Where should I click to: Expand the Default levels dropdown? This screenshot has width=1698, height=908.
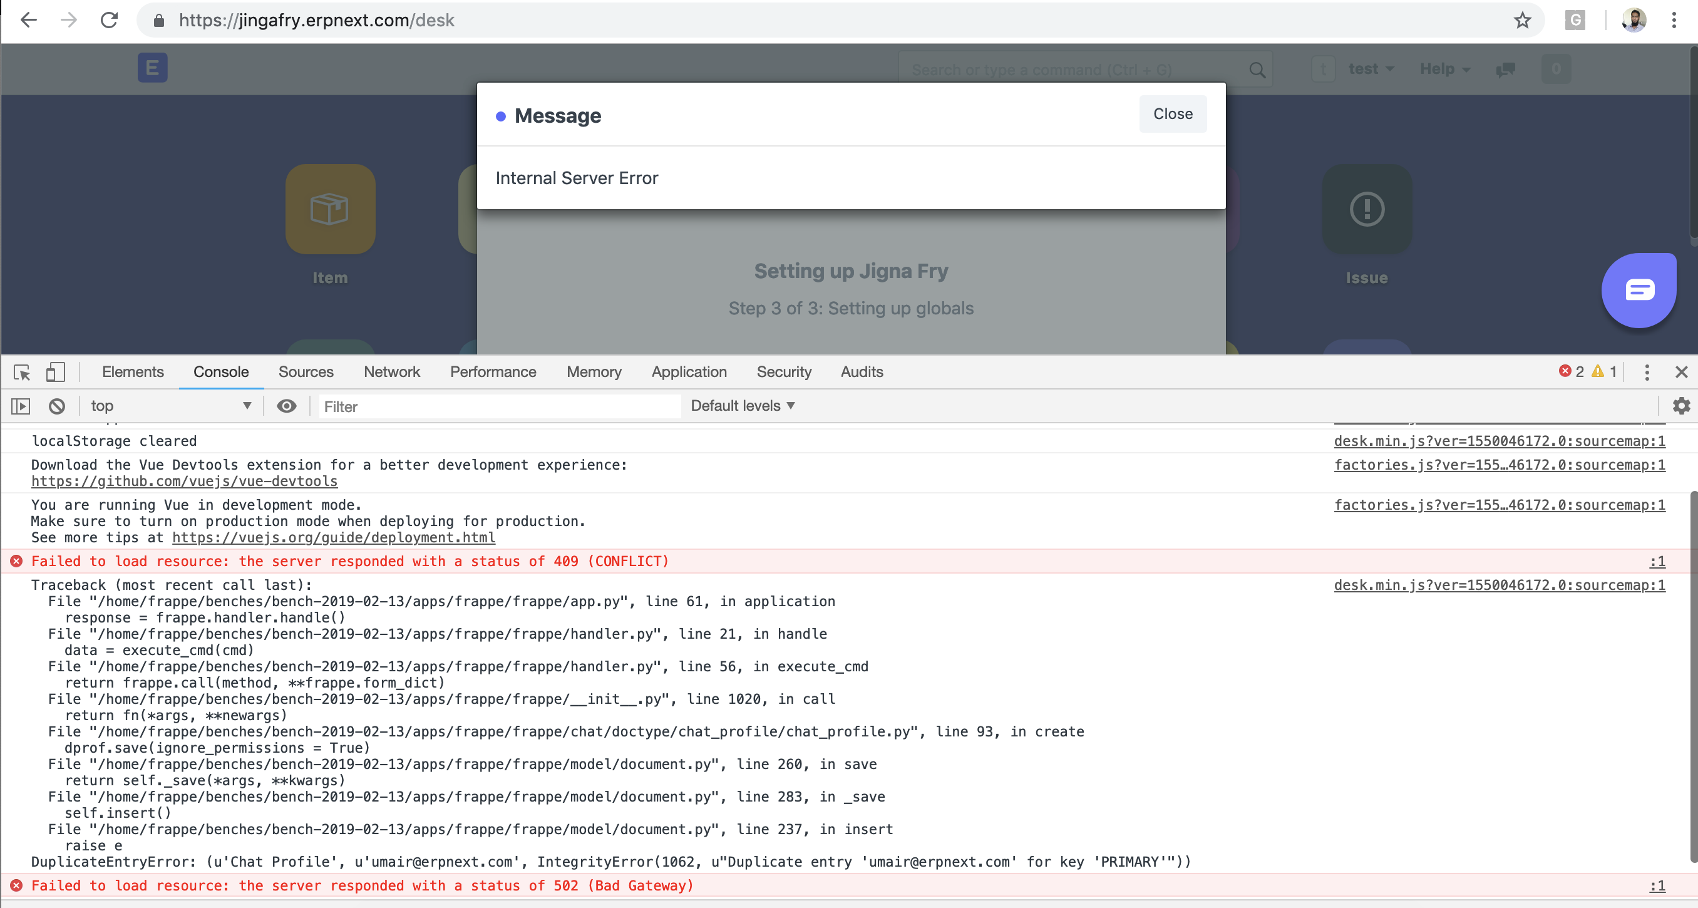coord(743,406)
